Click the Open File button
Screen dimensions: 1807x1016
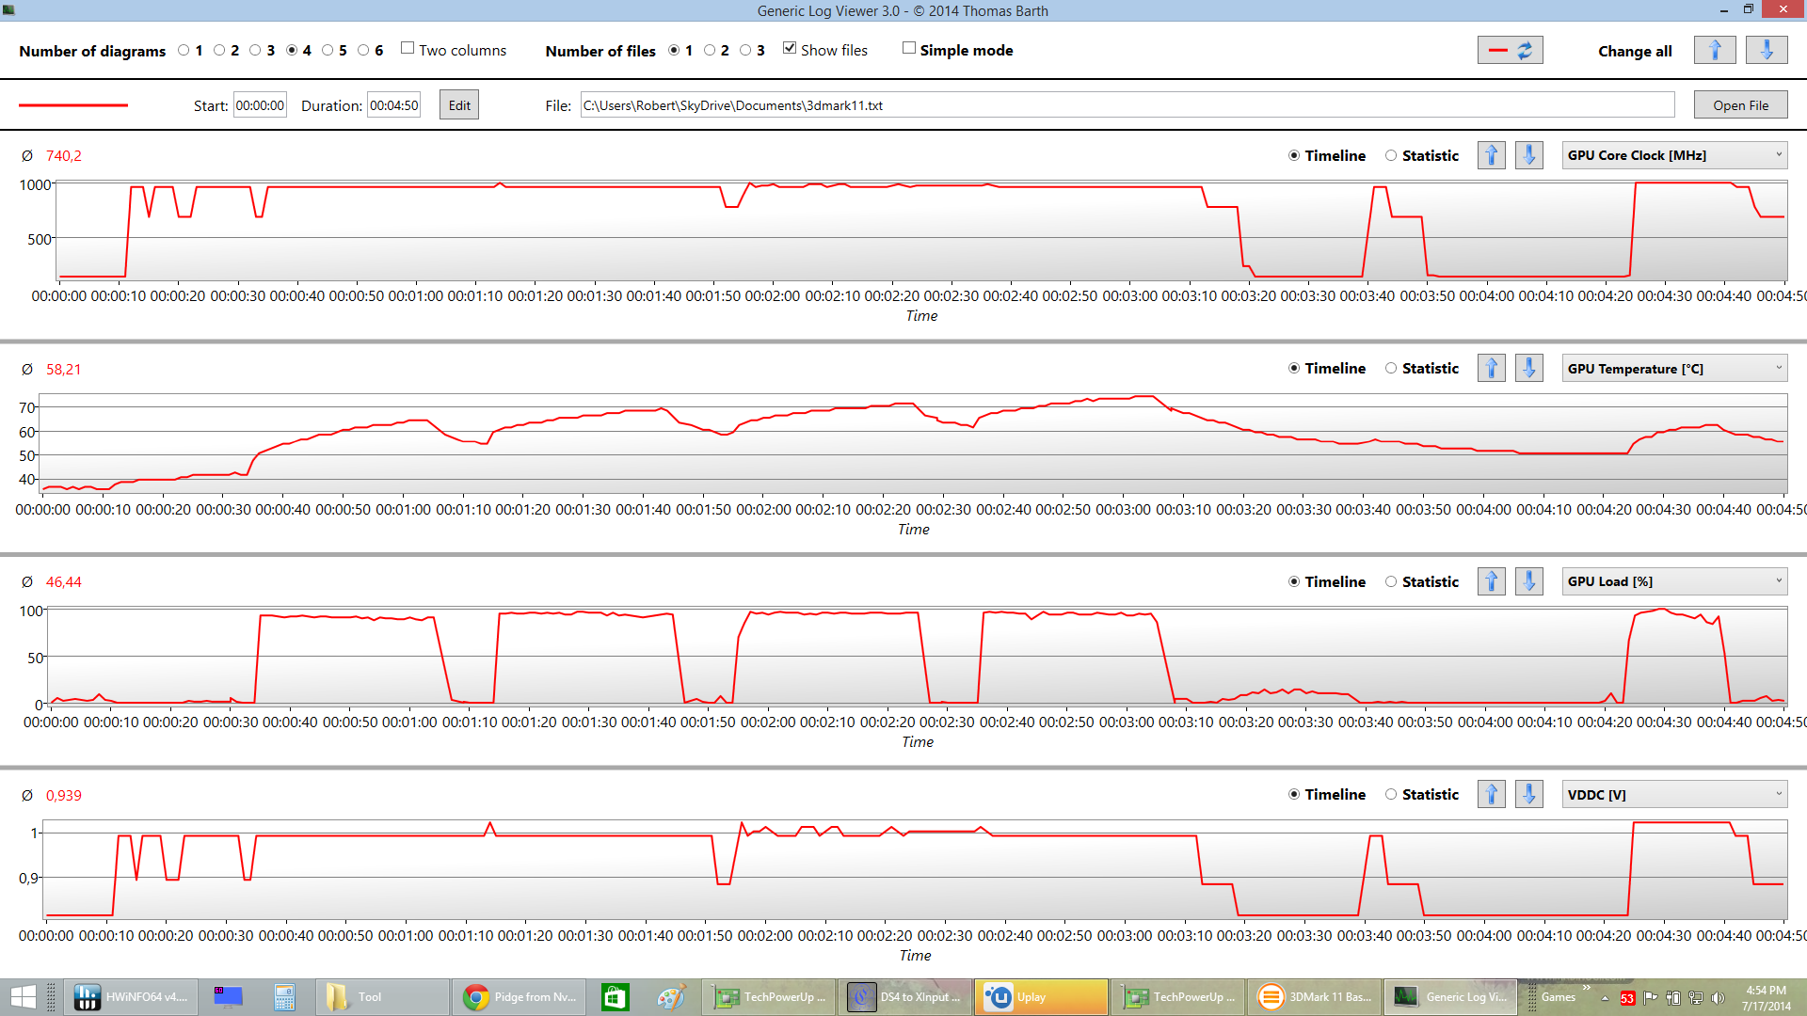[1740, 105]
